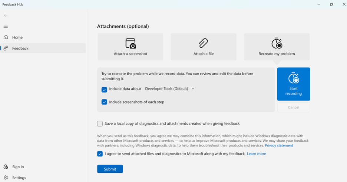Uncheck Include screenshots of each step
This screenshot has width=347, height=182.
click(x=104, y=102)
